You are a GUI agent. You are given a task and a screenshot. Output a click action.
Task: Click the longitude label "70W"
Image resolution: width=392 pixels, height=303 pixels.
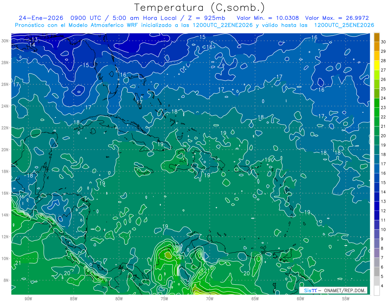pos(210,299)
